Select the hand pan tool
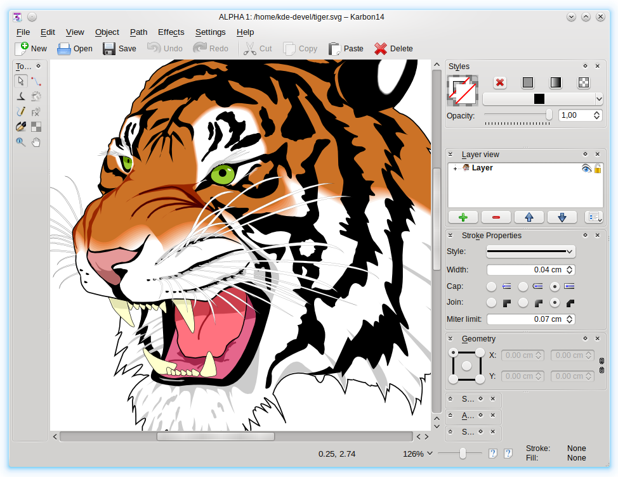This screenshot has height=477, width=618. click(36, 142)
